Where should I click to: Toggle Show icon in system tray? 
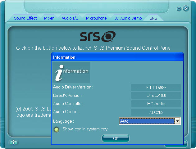[x=56, y=129]
